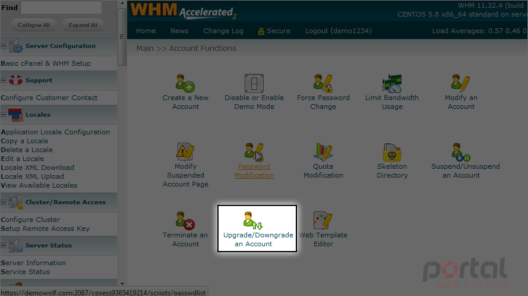Open Configure Cluster
This screenshot has height=296, width=528.
30,220
